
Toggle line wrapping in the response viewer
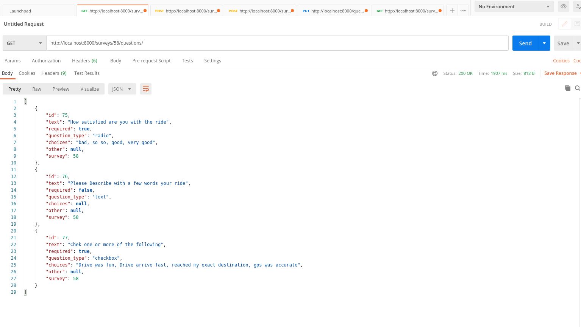[x=146, y=88]
